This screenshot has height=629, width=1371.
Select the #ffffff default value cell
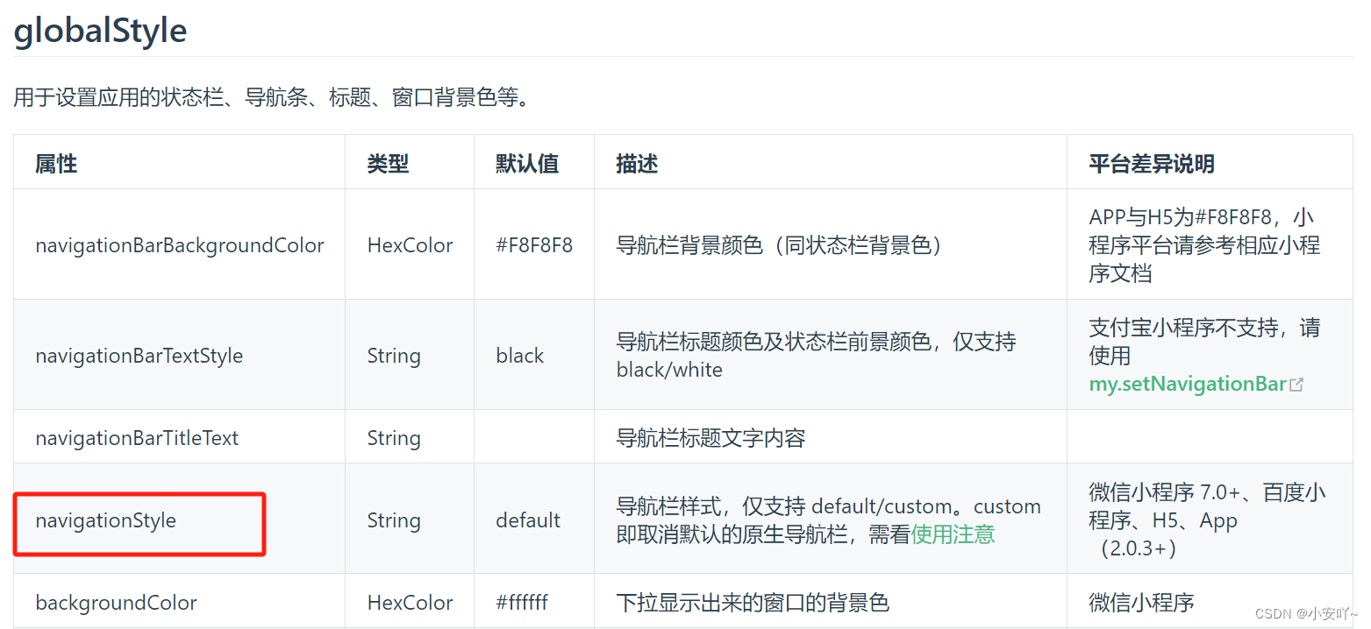(x=525, y=602)
